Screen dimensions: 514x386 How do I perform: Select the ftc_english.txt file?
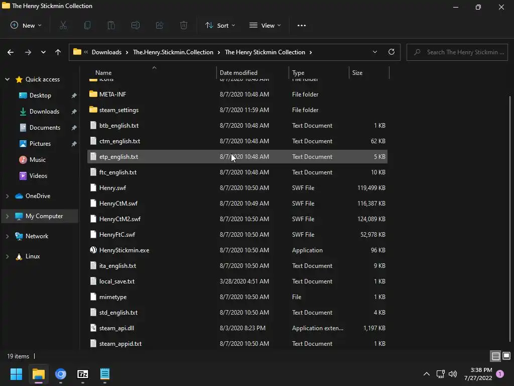click(237, 172)
